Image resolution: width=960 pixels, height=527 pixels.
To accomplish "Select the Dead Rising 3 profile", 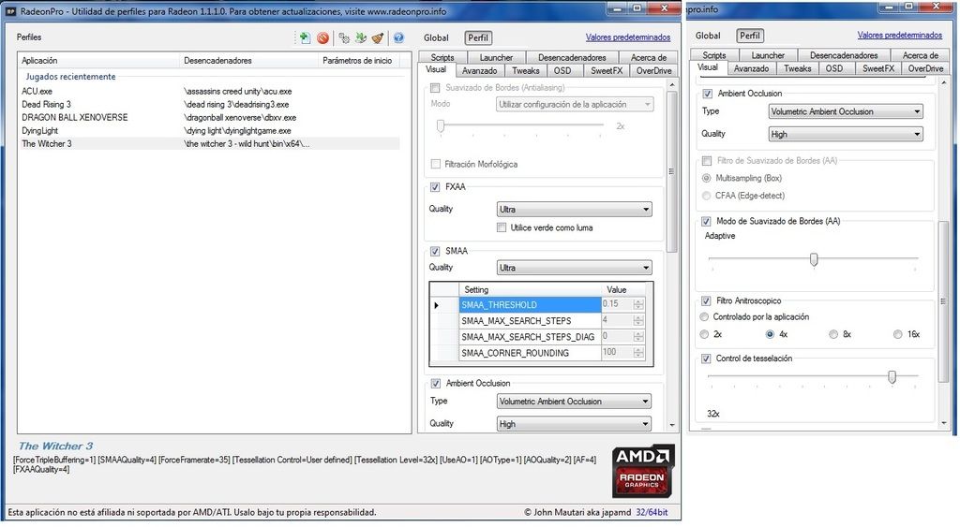I will (x=210, y=105).
